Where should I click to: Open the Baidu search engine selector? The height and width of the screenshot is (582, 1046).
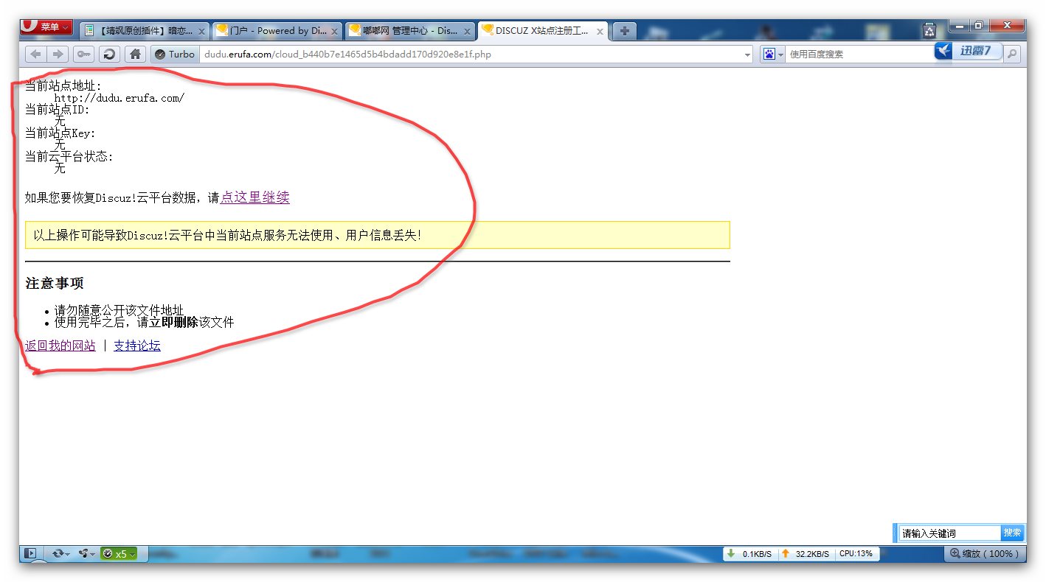[x=773, y=54]
